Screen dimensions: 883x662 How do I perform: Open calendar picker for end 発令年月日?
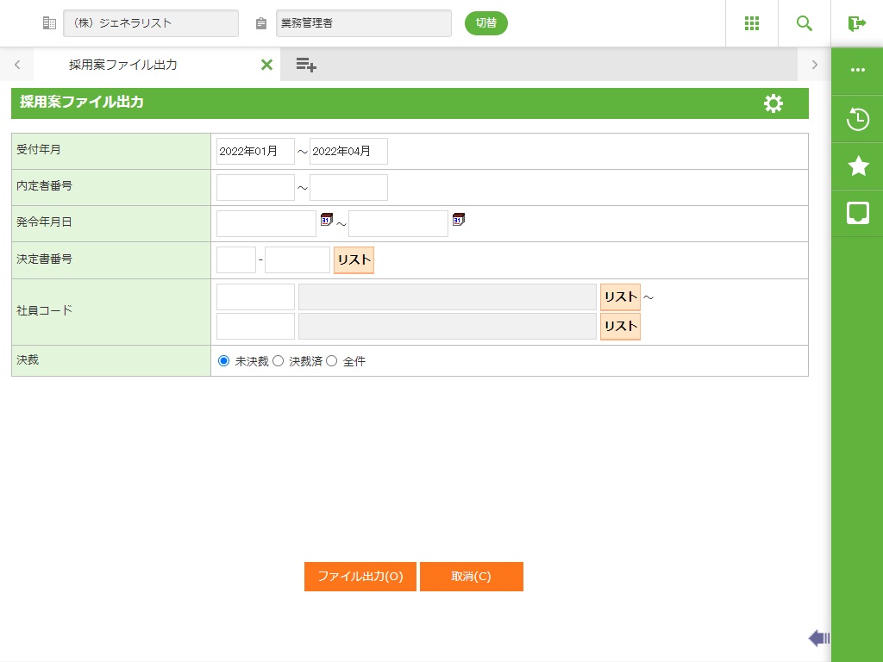click(x=459, y=220)
